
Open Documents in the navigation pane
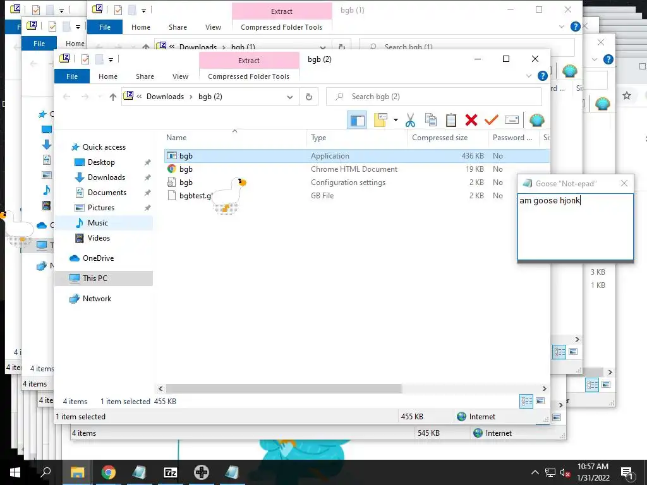(107, 193)
